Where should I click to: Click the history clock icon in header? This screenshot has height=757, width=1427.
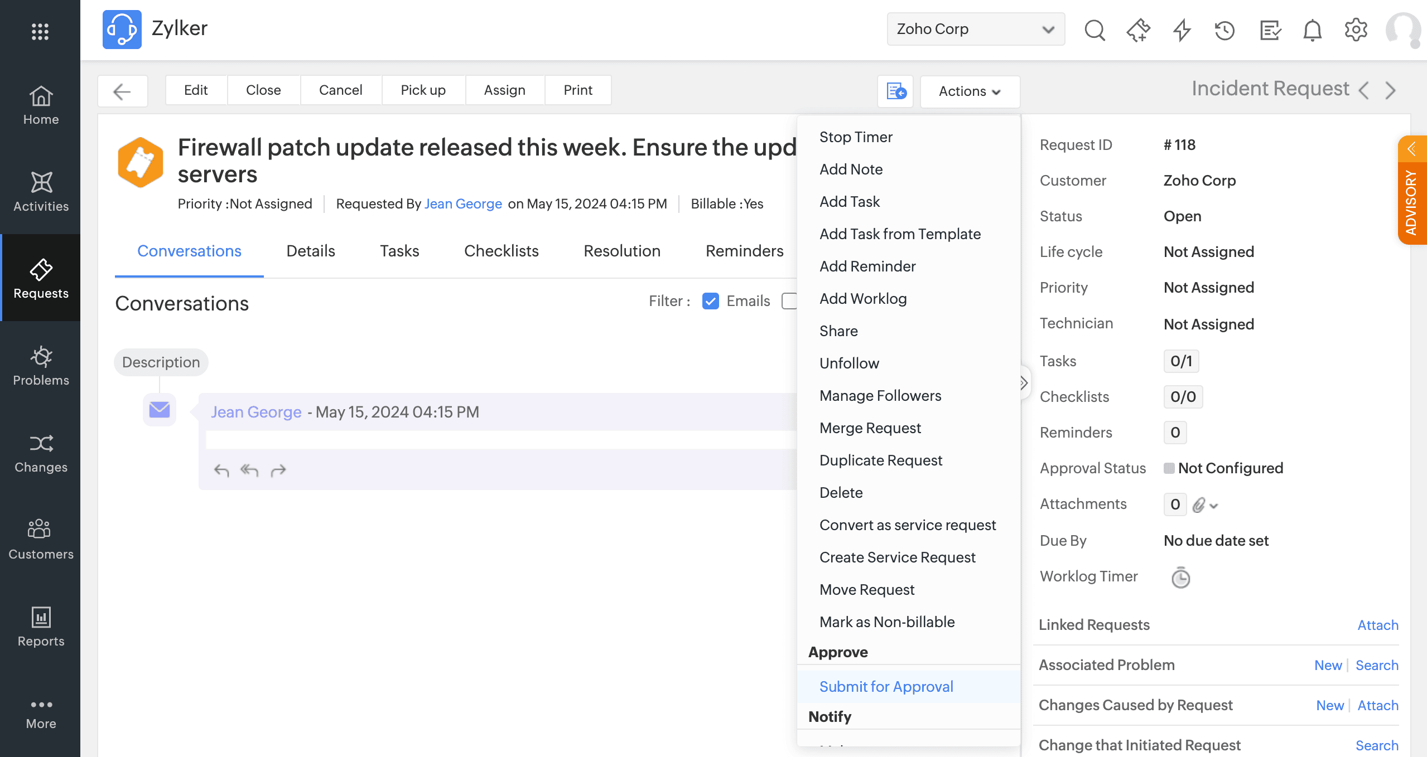(1225, 30)
